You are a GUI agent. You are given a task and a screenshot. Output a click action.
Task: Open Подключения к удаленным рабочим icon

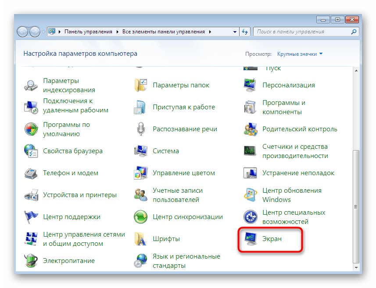tap(31, 107)
